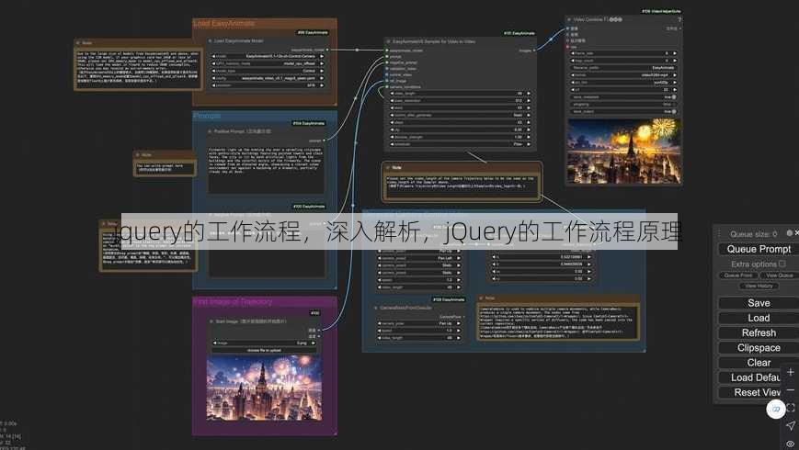Click the First Image of Trajectory group title

[233, 302]
